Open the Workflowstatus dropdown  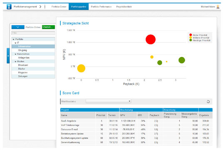(108, 101)
